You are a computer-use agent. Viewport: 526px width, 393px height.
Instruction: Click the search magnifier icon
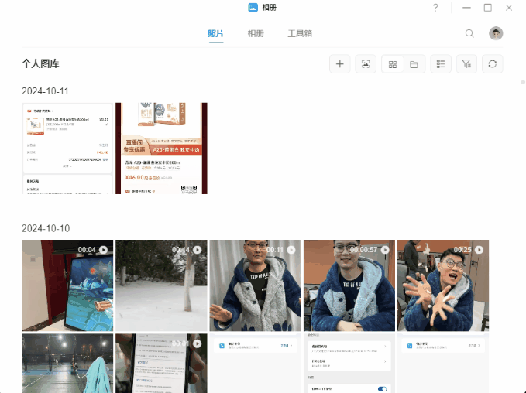pyautogui.click(x=469, y=33)
